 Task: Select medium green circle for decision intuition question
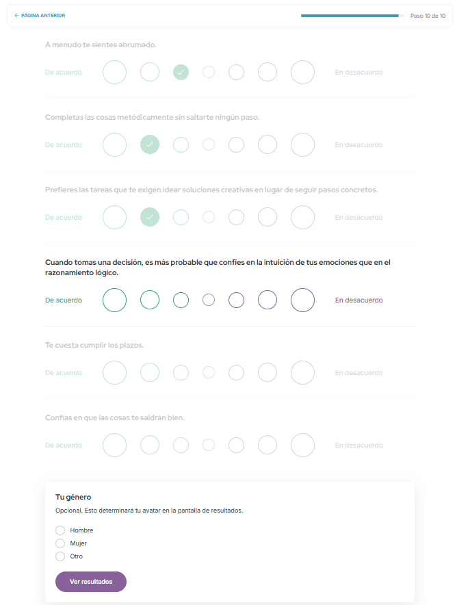[x=150, y=300]
